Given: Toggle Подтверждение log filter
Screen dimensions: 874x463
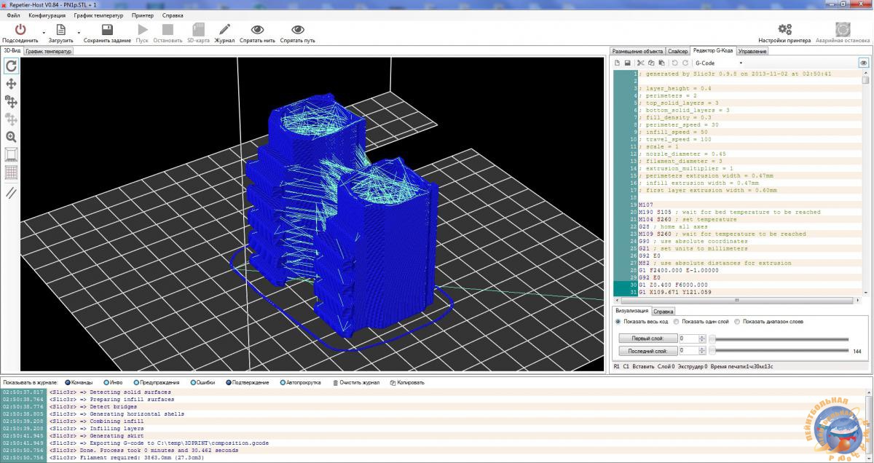Looking at the screenshot, I should click(247, 382).
